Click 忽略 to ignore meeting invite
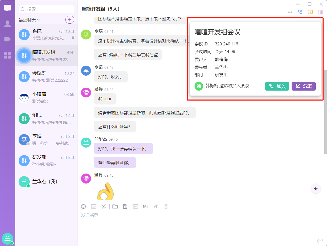Viewport: 327px width, 246px height. coord(303,86)
